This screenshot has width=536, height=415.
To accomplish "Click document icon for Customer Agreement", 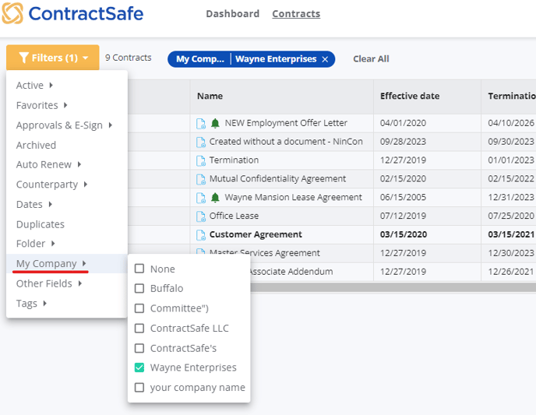I will click(x=201, y=235).
